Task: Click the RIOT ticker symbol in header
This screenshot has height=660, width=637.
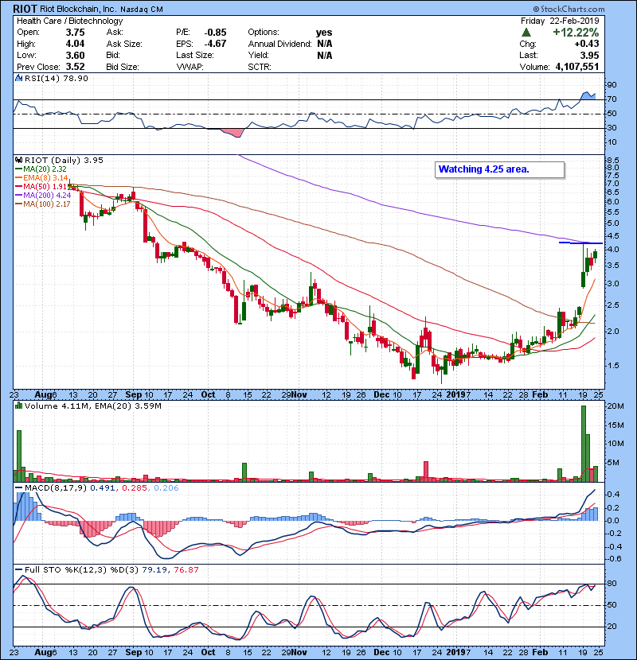Action: coord(25,9)
